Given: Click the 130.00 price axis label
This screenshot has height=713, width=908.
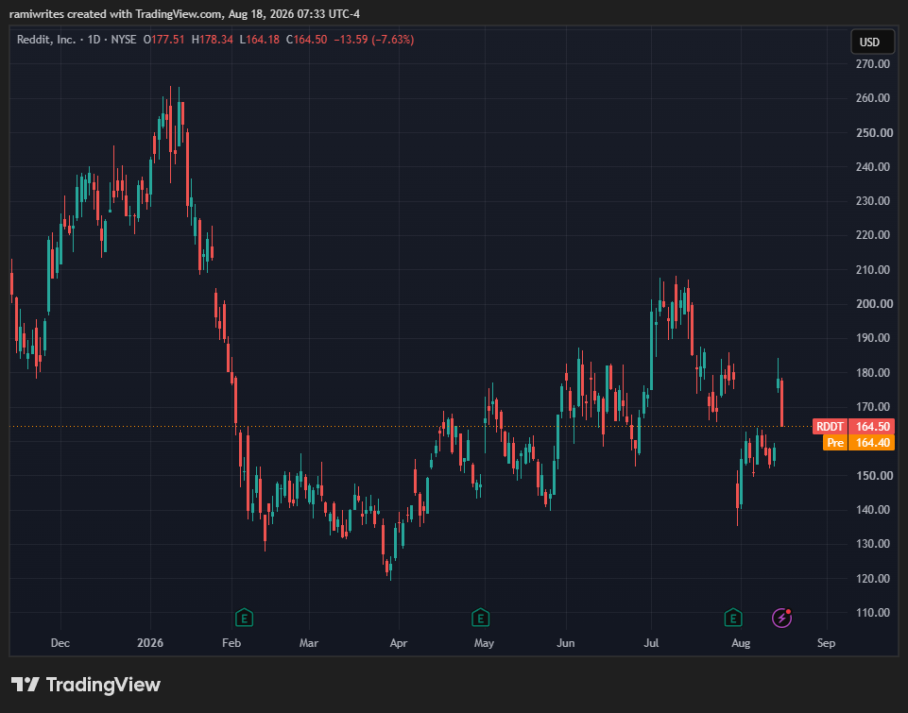Looking at the screenshot, I should point(873,544).
